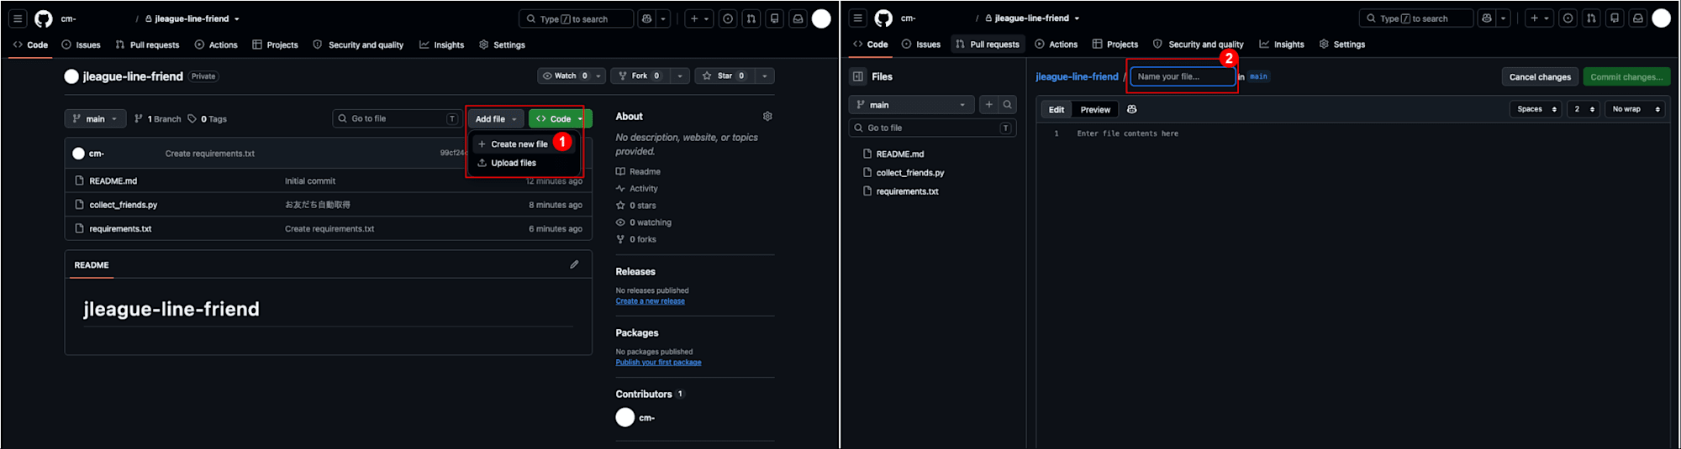The height and width of the screenshot is (449, 1681).
Task: Star the jleague-line-friend repository
Action: 725,76
